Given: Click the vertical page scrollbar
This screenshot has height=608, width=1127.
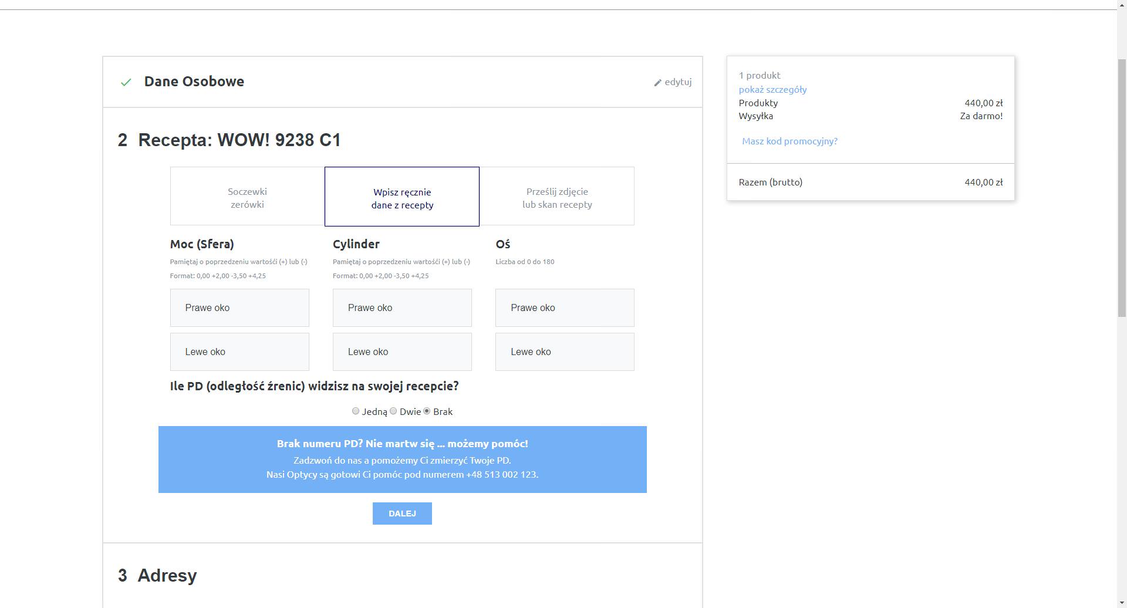Looking at the screenshot, I should tap(1121, 188).
